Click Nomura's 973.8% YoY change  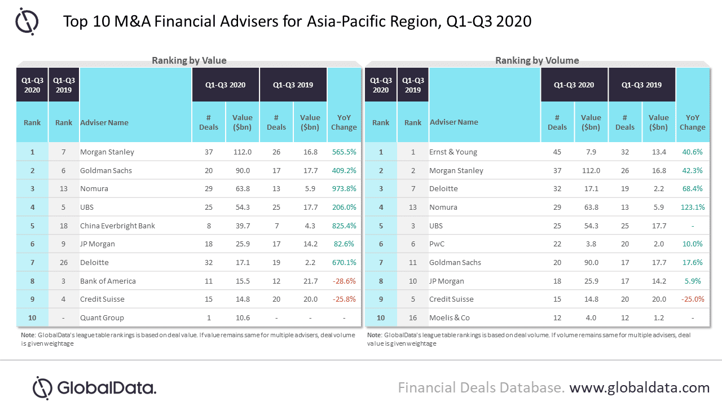click(x=344, y=189)
